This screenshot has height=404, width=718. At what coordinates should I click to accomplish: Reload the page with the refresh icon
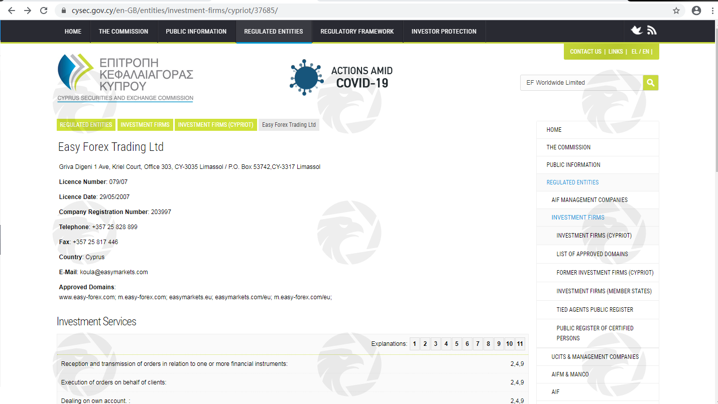click(x=44, y=10)
